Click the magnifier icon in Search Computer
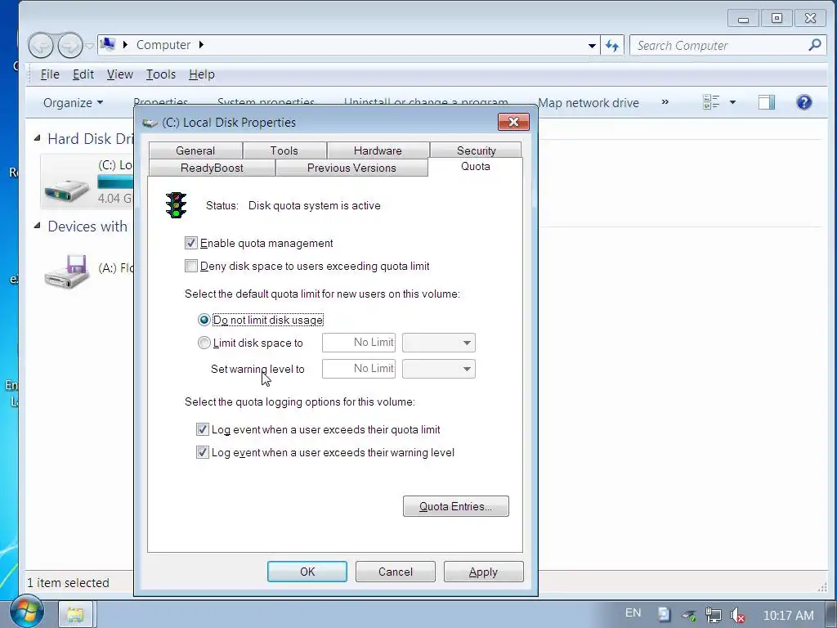837x628 pixels. tap(815, 46)
